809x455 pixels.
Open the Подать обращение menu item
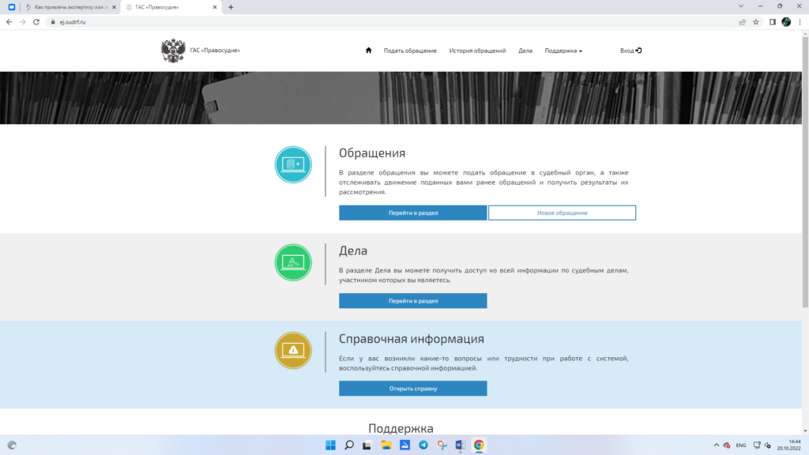(410, 51)
